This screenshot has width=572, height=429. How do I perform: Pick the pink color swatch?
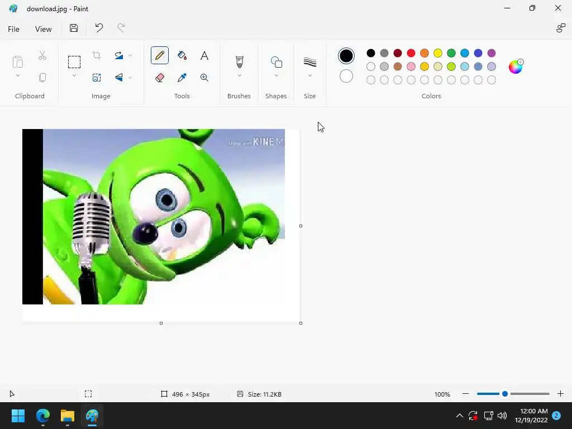pos(411,66)
